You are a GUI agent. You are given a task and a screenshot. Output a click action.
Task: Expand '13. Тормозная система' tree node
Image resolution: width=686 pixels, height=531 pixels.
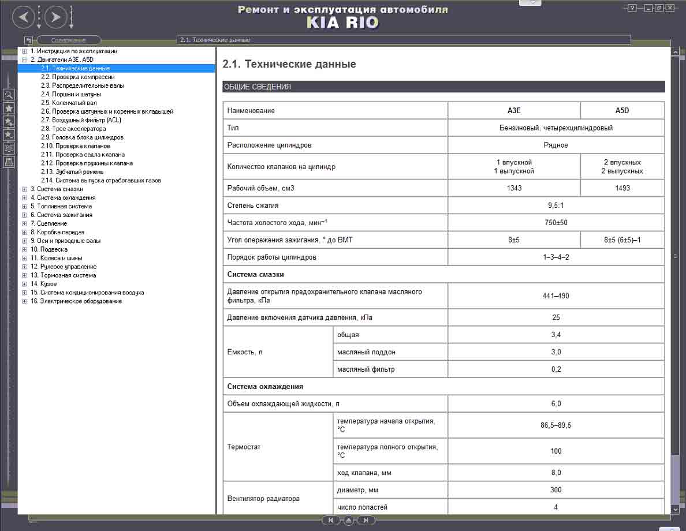[x=24, y=275]
